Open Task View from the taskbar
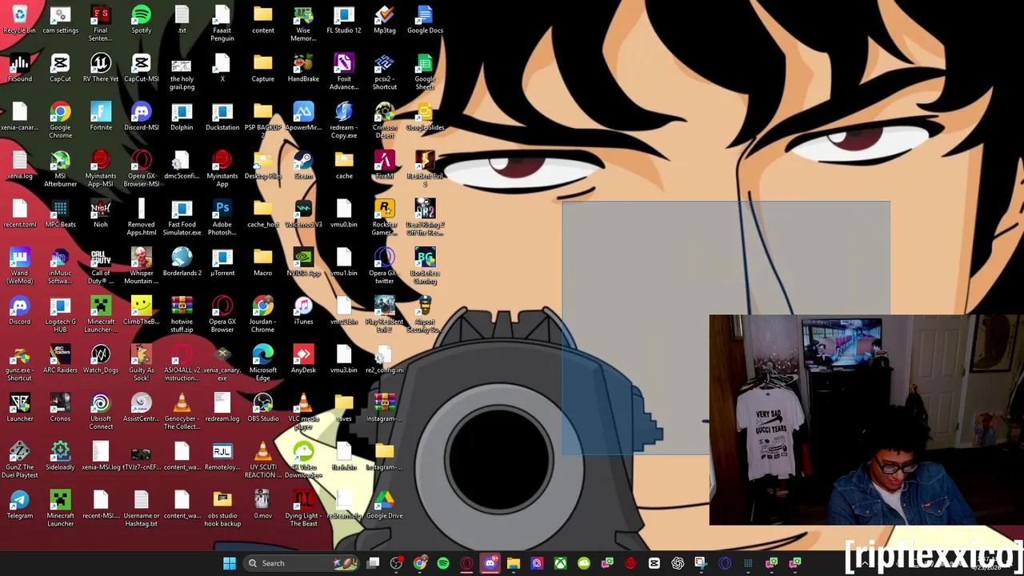1024x576 pixels. coord(374,563)
